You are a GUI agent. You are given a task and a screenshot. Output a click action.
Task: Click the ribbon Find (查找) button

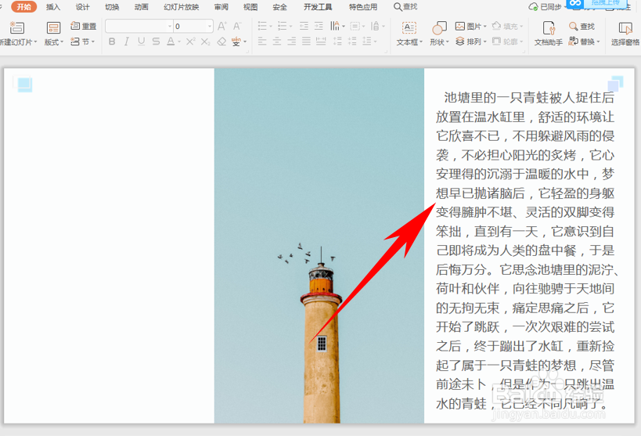pos(582,26)
